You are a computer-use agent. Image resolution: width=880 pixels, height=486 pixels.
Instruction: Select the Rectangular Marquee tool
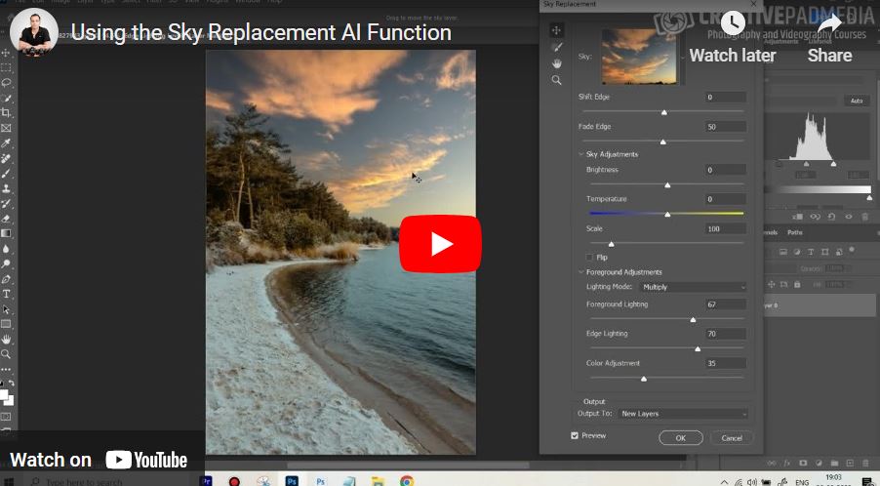click(x=6, y=68)
